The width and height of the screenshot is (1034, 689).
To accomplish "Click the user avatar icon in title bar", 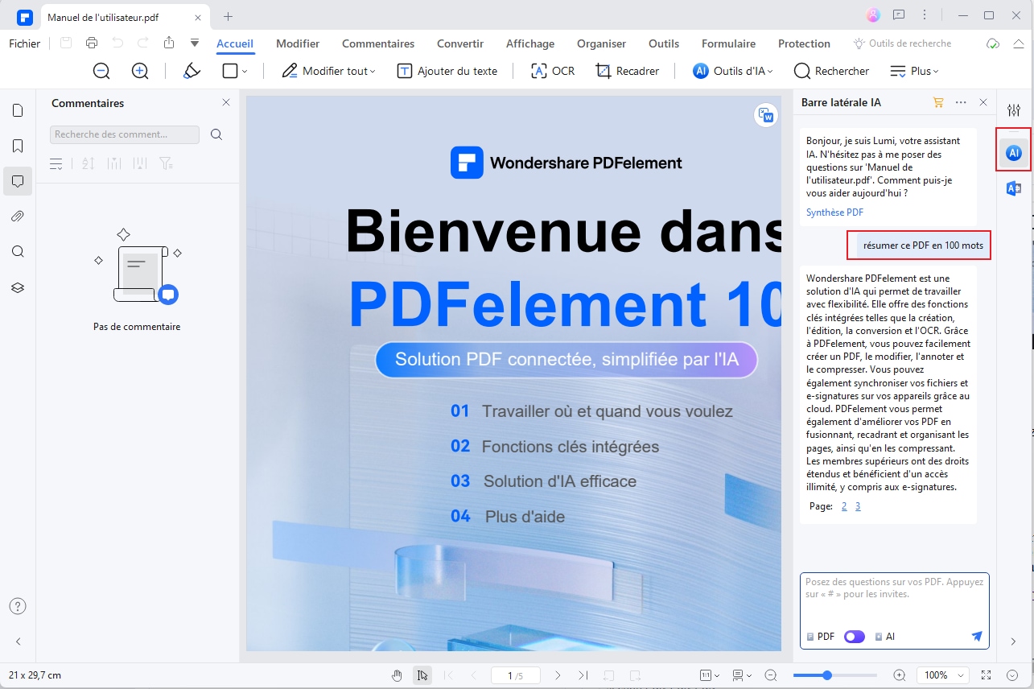I will [873, 15].
